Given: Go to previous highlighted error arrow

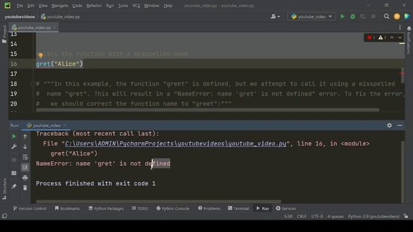Looking at the screenshot, I should (392, 37).
